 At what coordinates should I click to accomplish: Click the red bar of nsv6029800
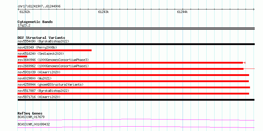133,81
